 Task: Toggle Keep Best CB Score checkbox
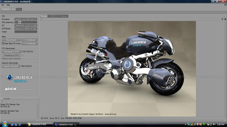coord(3,43)
